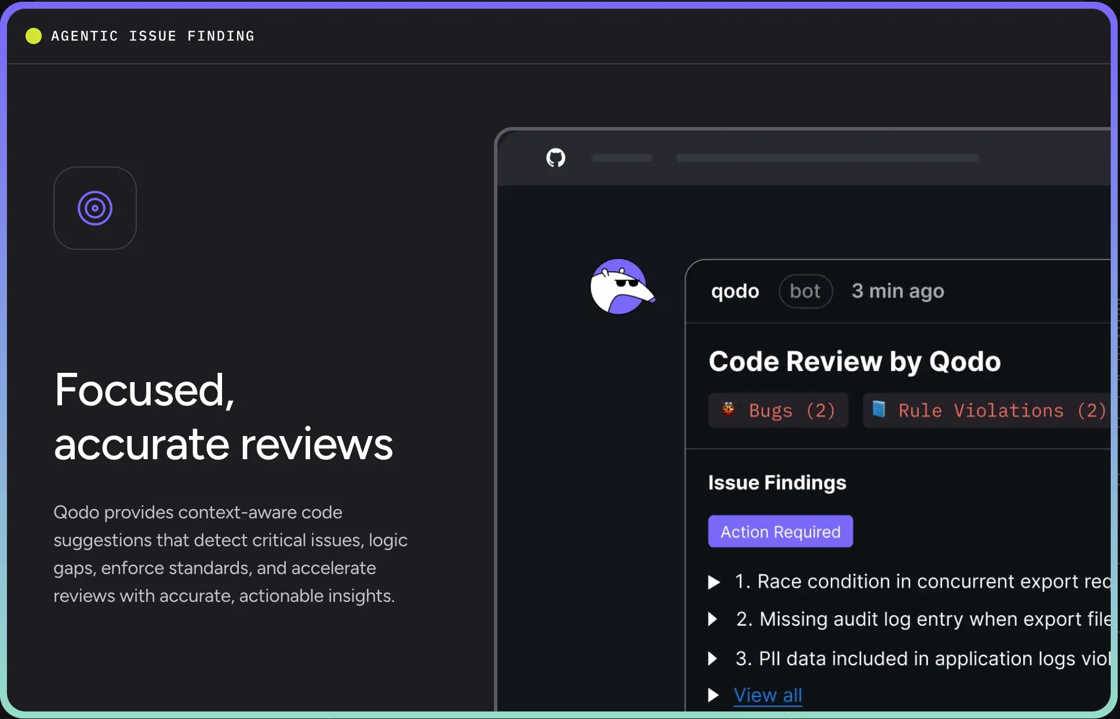Click the Qodo provides context-aware code paragraph

coord(231,554)
